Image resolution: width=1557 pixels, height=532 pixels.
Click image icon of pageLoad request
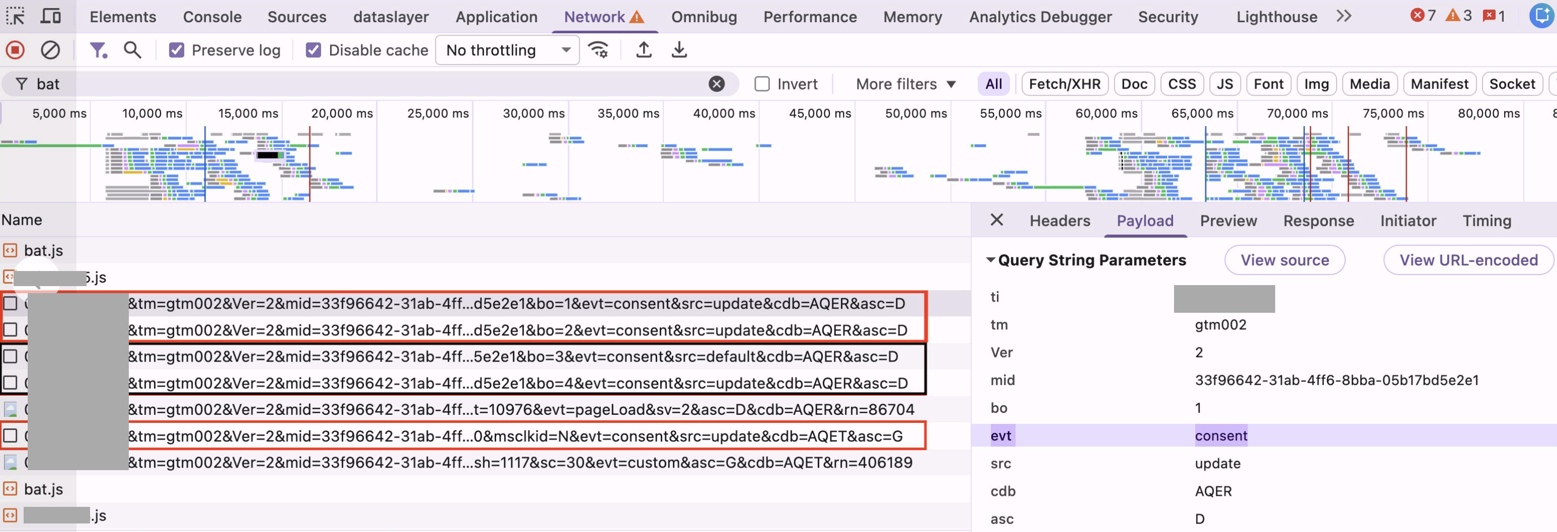pos(10,409)
